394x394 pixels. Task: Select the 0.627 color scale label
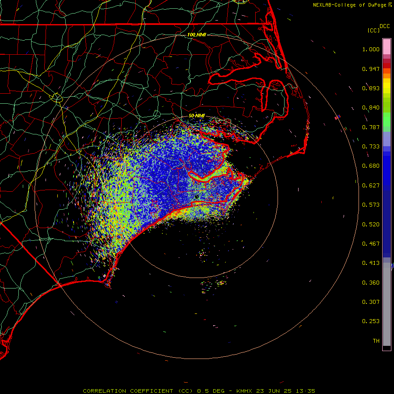point(371,186)
